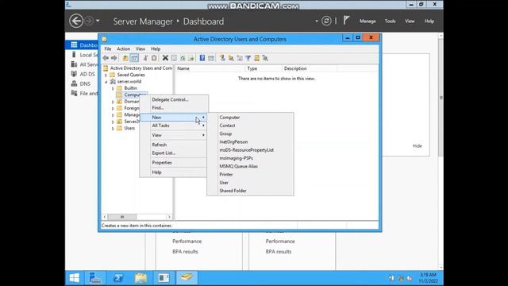Click the Find objects toolbar icon
This screenshot has height=286, width=508.
pyautogui.click(x=257, y=58)
